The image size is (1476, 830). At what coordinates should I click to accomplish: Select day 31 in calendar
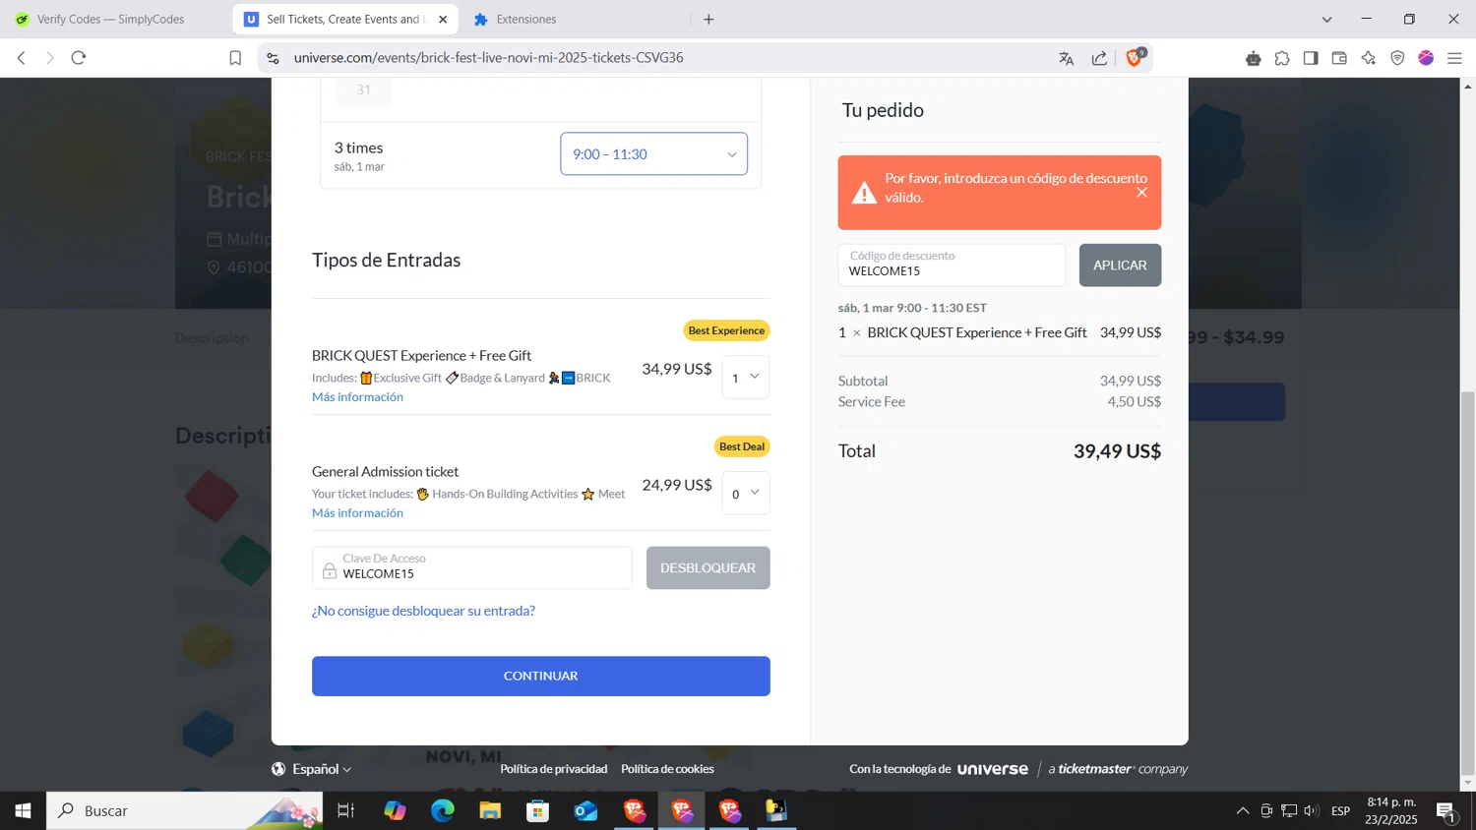coord(363,90)
